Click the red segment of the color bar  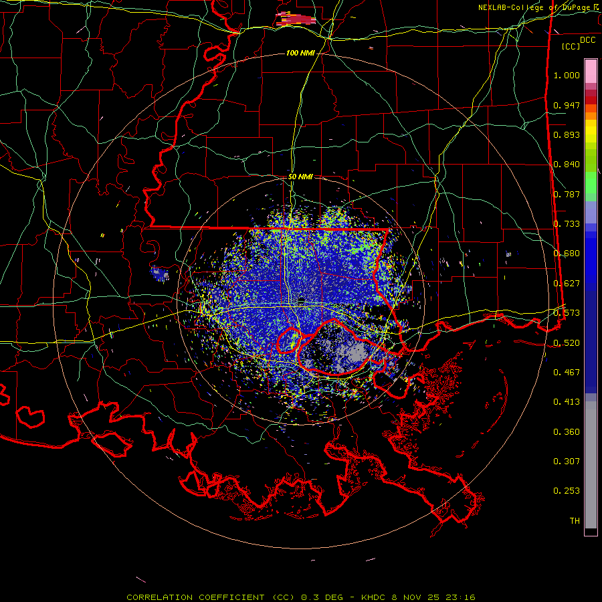point(591,100)
